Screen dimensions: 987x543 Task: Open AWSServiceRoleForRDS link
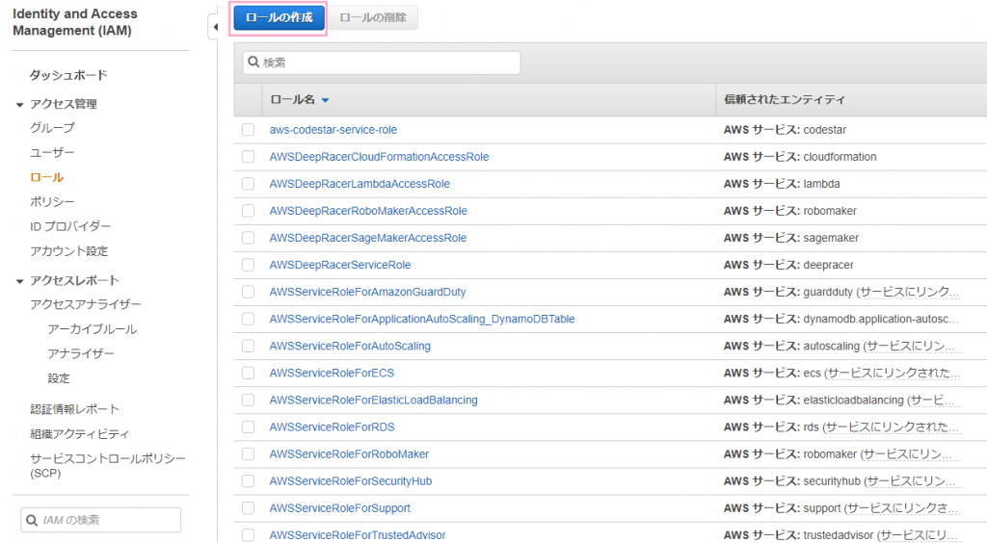click(332, 427)
